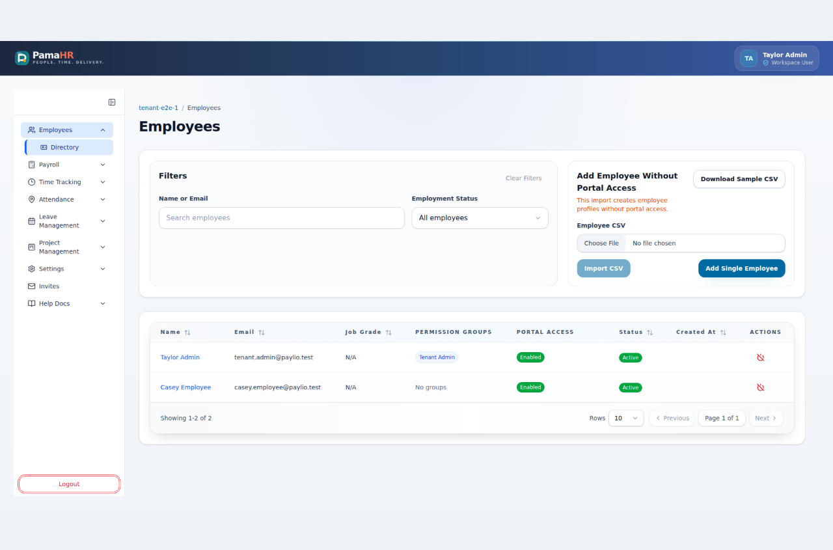Image resolution: width=833 pixels, height=550 pixels.
Task: Click the Logout button
Action: pyautogui.click(x=69, y=484)
